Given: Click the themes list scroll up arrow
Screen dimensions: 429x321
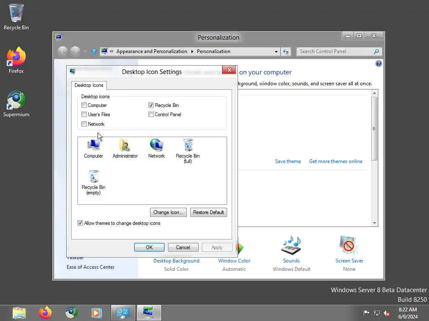Looking at the screenshot, I should pyautogui.click(x=374, y=93).
